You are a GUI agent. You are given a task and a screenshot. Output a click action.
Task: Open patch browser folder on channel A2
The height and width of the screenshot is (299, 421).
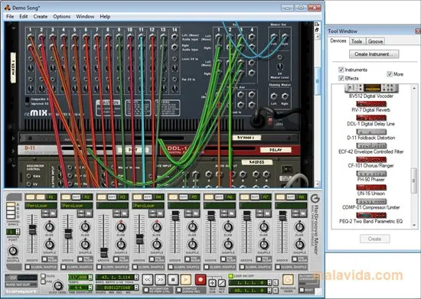[x=89, y=213]
